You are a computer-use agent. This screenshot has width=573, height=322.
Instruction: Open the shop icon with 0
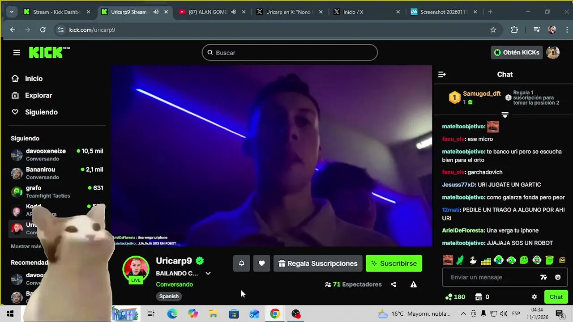(482, 297)
